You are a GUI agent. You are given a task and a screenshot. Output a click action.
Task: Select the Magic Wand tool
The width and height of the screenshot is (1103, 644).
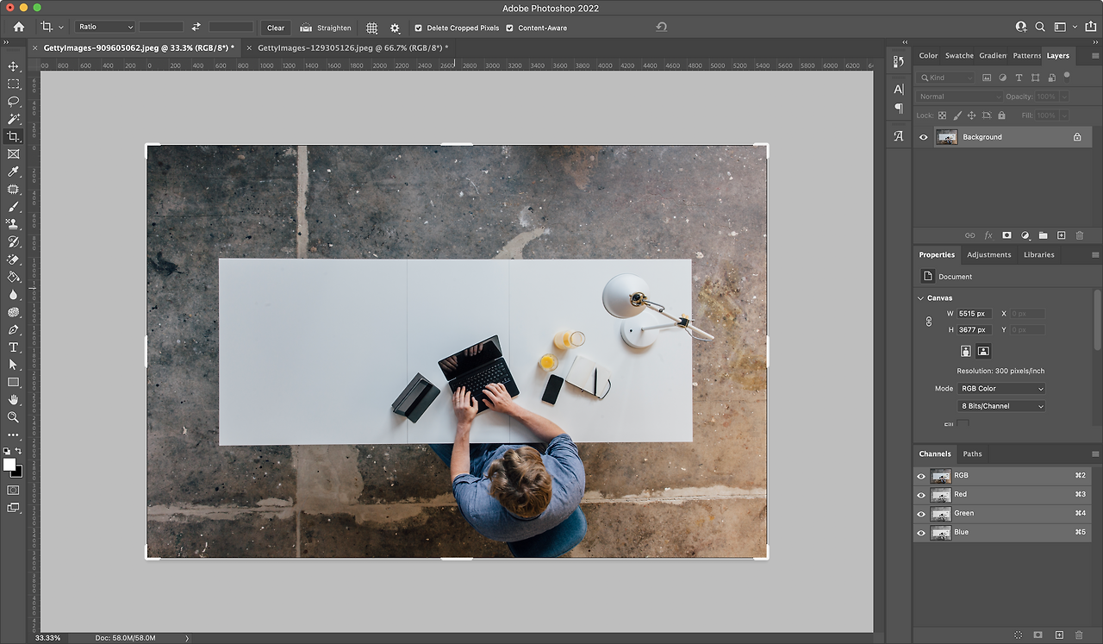(x=13, y=119)
